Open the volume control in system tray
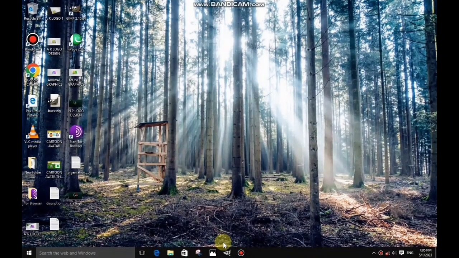Screen dimensions: 459x258 (394, 253)
